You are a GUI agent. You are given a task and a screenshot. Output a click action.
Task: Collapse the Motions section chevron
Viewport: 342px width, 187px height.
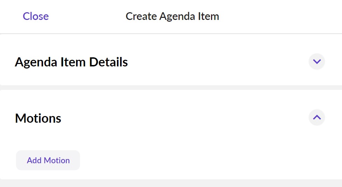pos(317,117)
